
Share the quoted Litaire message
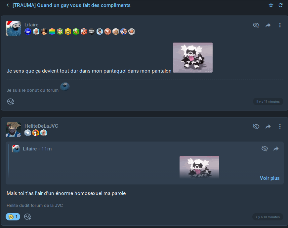(x=276, y=148)
